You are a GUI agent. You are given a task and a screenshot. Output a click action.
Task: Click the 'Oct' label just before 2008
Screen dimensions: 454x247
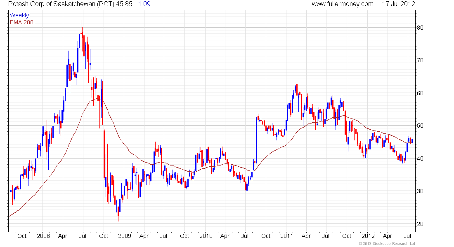22,236
